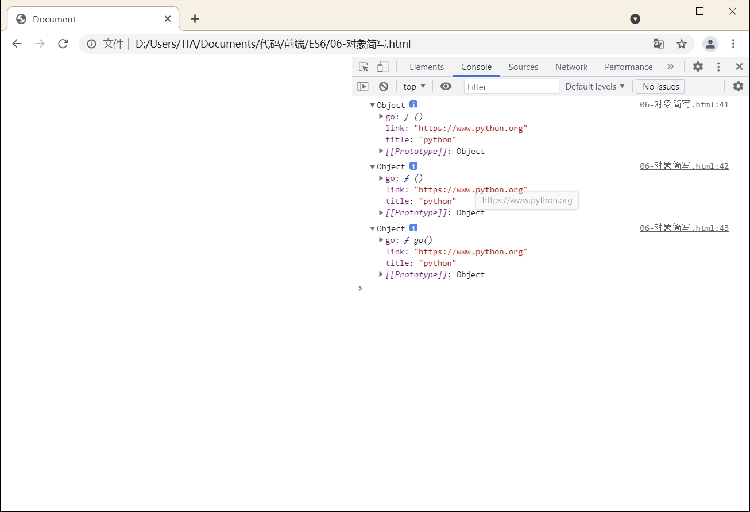
Task: Open console settings gear beside No Issues
Action: click(x=738, y=86)
